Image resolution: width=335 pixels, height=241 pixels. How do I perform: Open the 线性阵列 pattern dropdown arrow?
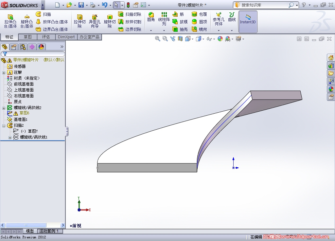[164, 30]
